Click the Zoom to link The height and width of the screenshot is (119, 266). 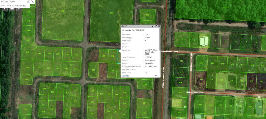point(125,76)
